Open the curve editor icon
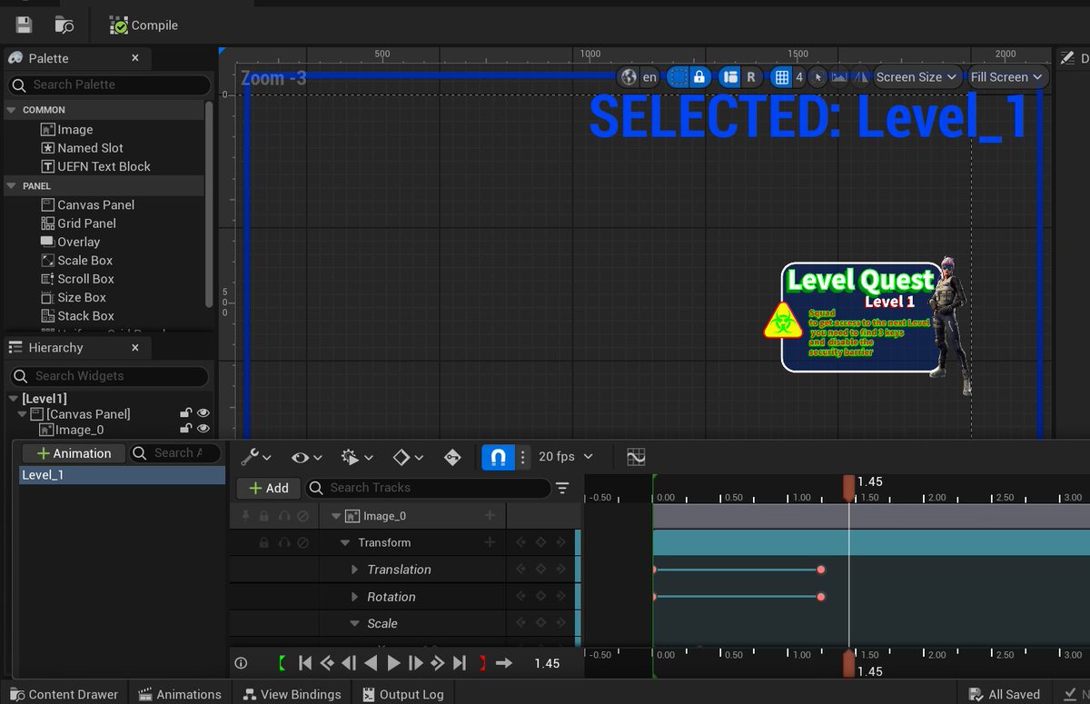Screen dimensions: 1090x704 pyautogui.click(x=636, y=457)
